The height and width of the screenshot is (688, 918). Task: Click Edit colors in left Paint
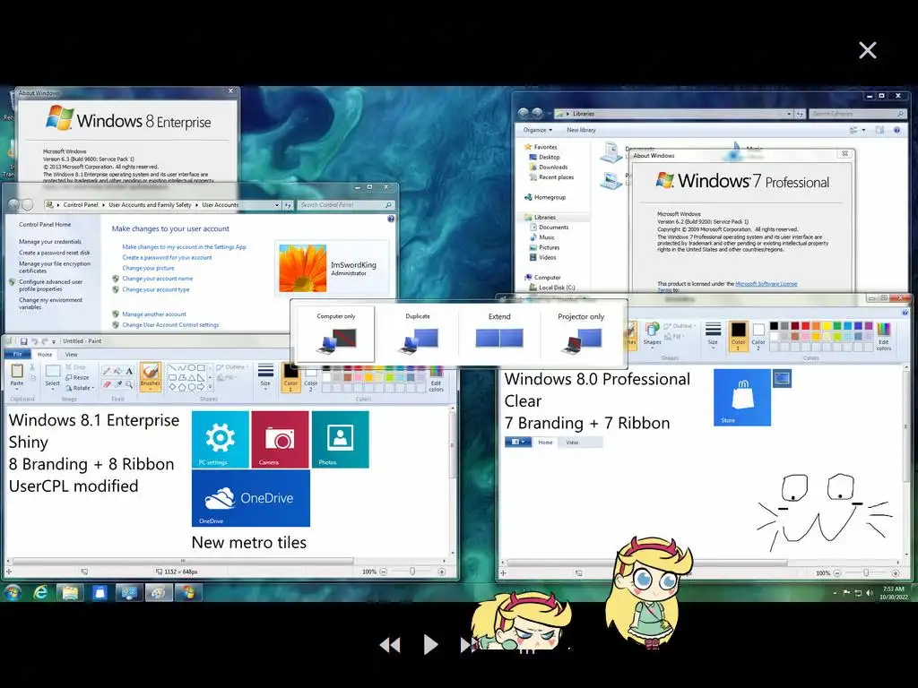pyautogui.click(x=437, y=379)
